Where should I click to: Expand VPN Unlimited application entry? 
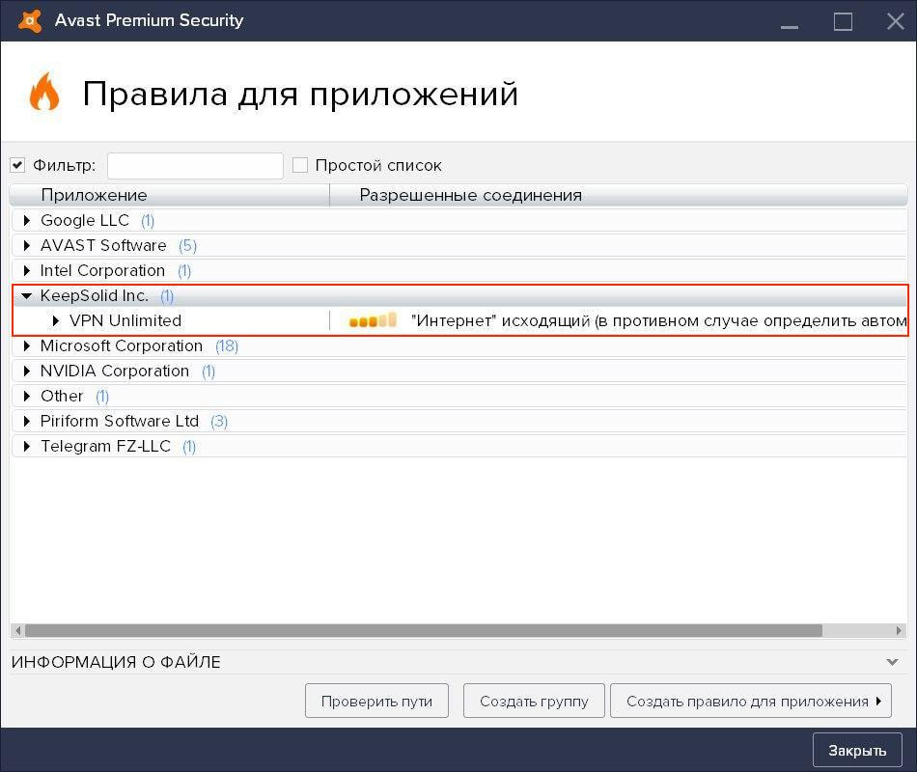tap(56, 321)
